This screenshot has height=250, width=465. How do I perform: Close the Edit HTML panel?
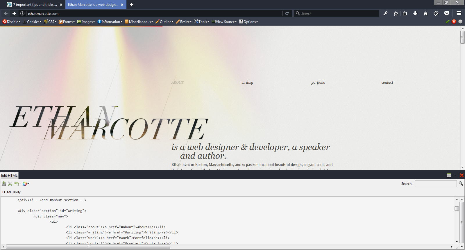pos(462,175)
